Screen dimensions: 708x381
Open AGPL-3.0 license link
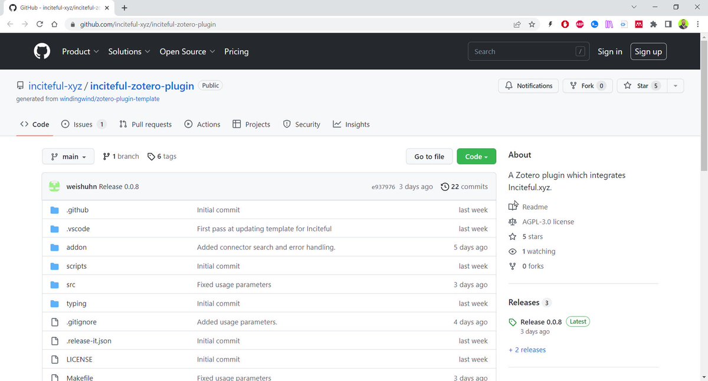coord(548,222)
